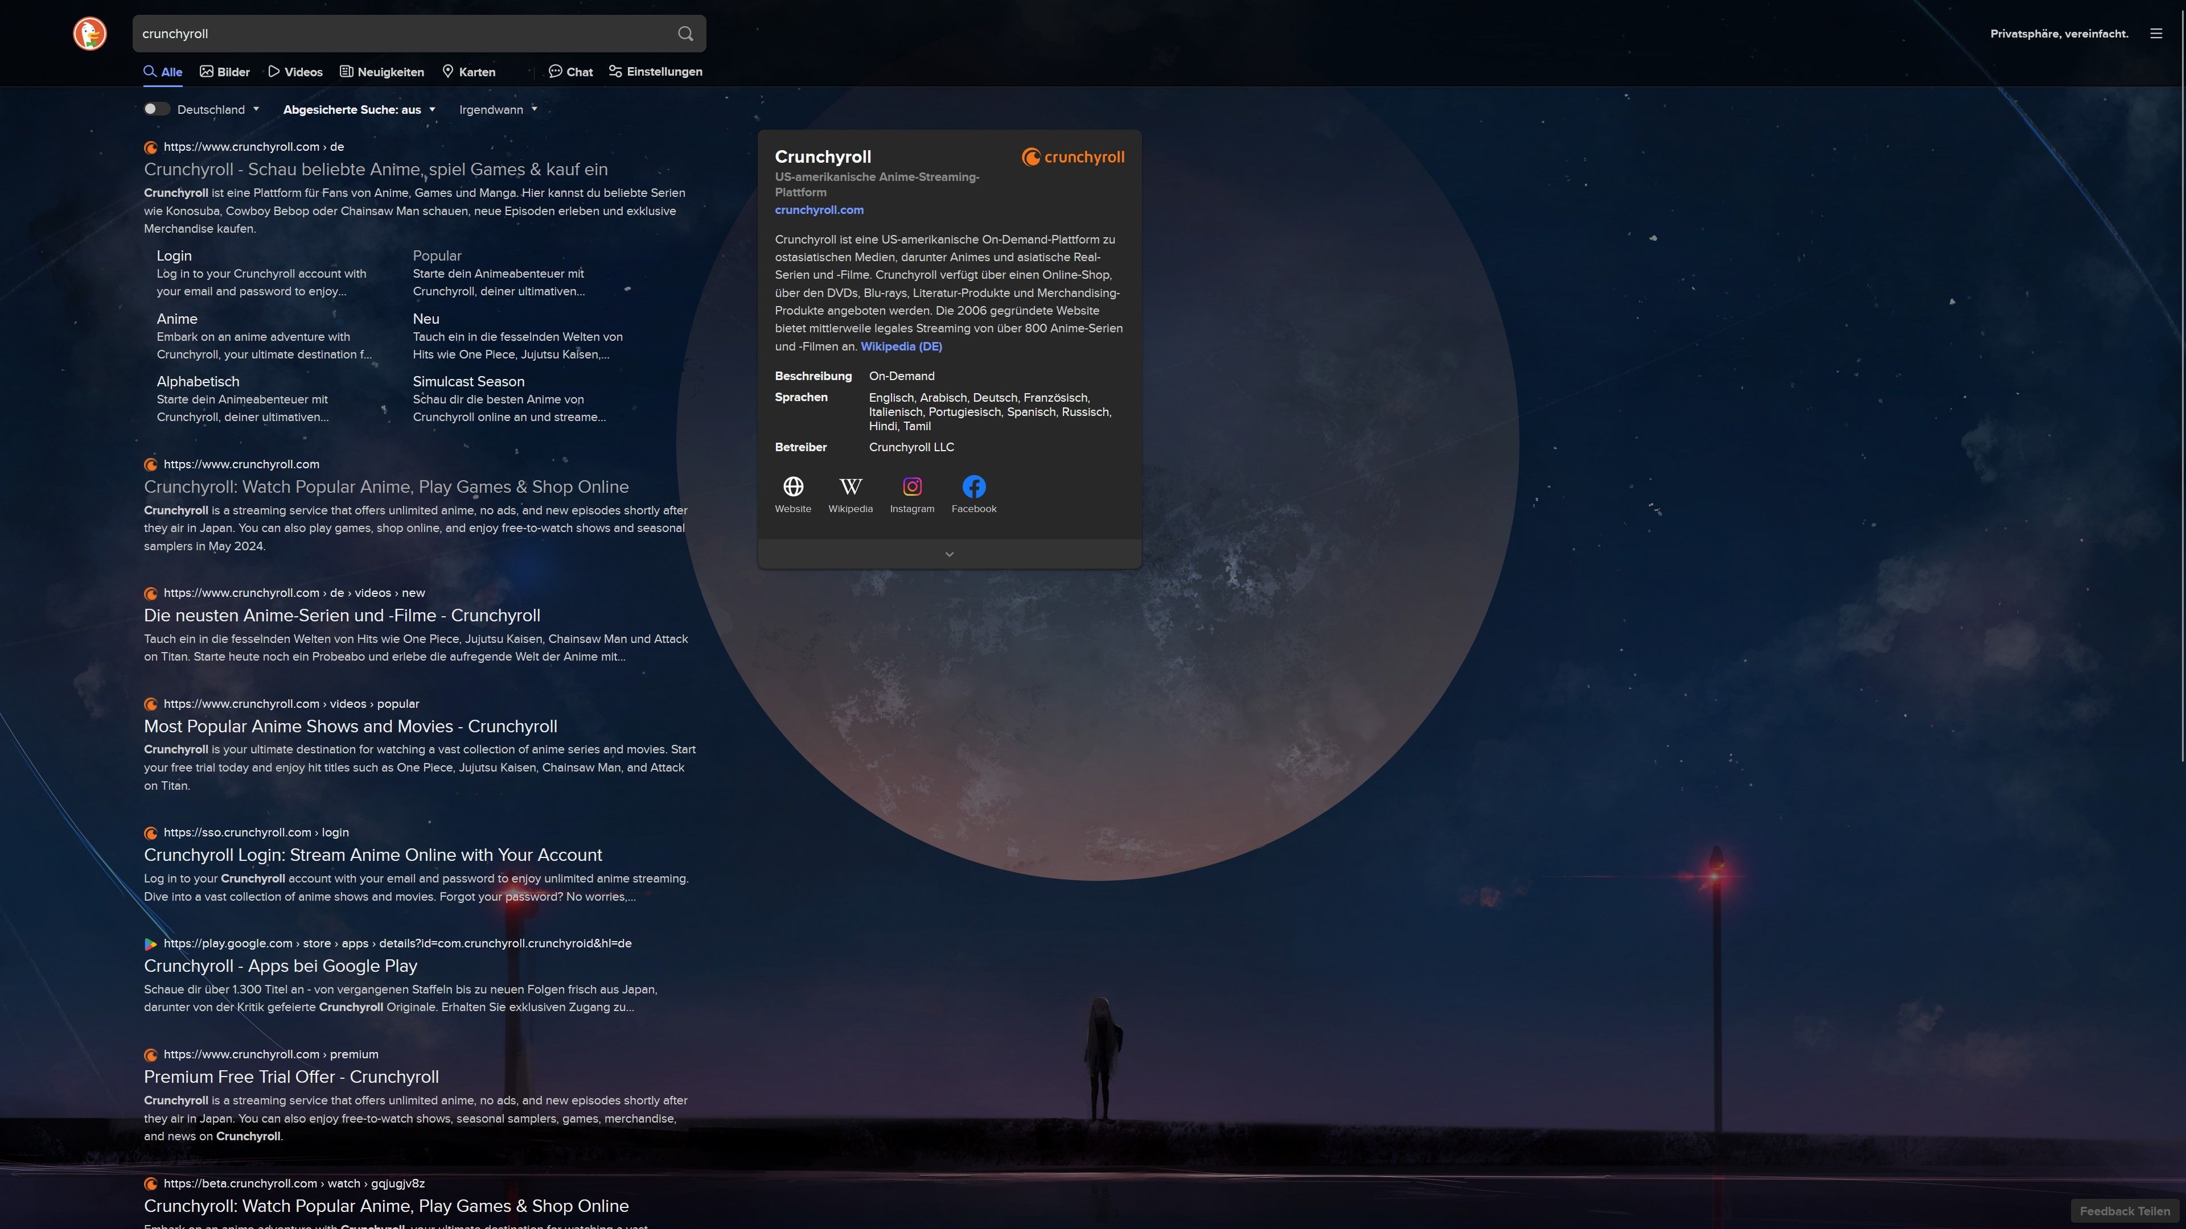Open the Simulcast Season sitelink
The width and height of the screenshot is (2186, 1229).
click(469, 382)
